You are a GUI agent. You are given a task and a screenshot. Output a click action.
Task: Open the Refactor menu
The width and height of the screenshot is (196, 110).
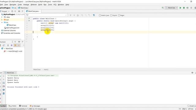tap(34, 5)
